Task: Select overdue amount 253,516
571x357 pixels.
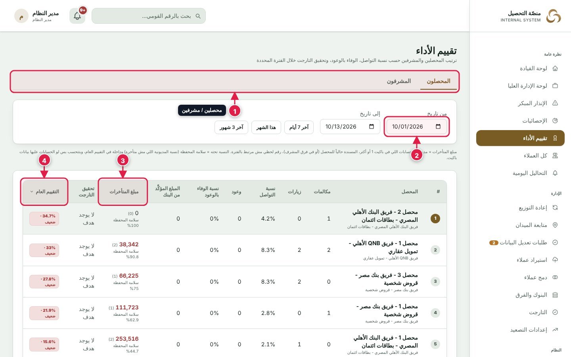Action: (x=127, y=339)
